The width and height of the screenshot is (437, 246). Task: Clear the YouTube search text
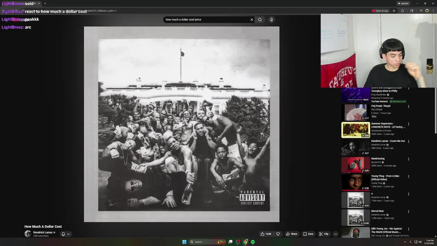coord(252,19)
